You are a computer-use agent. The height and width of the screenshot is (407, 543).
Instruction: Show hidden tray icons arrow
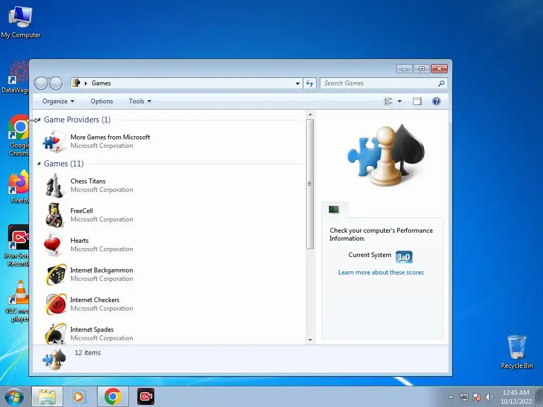pos(451,397)
